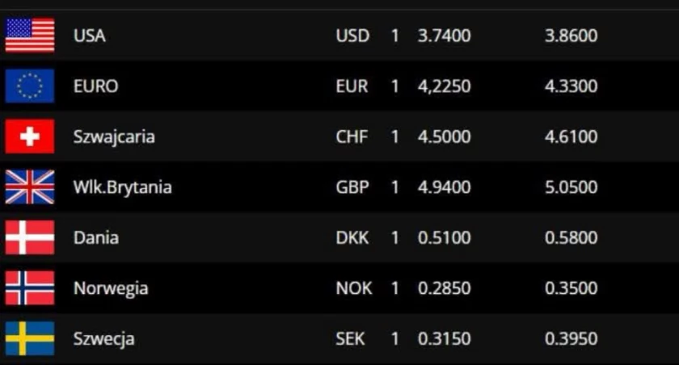679x365 pixels.
Task: Click the United Kingdom flag icon
Action: click(30, 187)
